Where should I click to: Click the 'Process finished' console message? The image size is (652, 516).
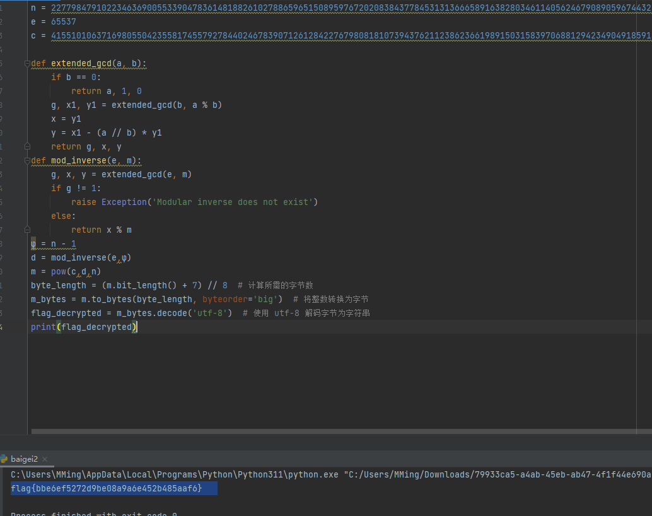pos(93,514)
